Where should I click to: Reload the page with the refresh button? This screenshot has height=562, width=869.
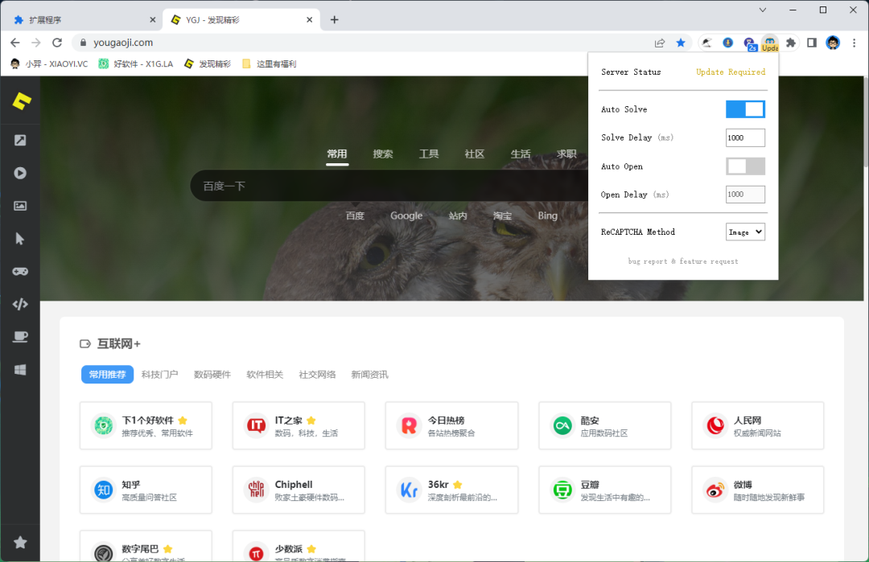pos(57,43)
